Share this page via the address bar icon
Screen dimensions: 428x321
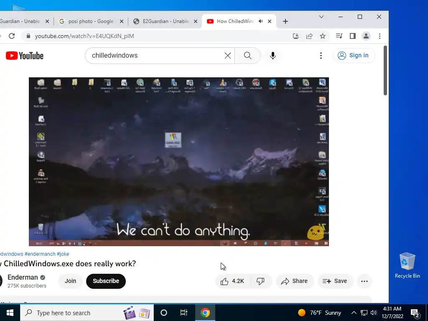pos(309,36)
